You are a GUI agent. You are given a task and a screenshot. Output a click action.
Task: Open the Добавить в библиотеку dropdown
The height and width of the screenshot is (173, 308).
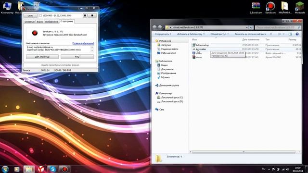(x=191, y=34)
